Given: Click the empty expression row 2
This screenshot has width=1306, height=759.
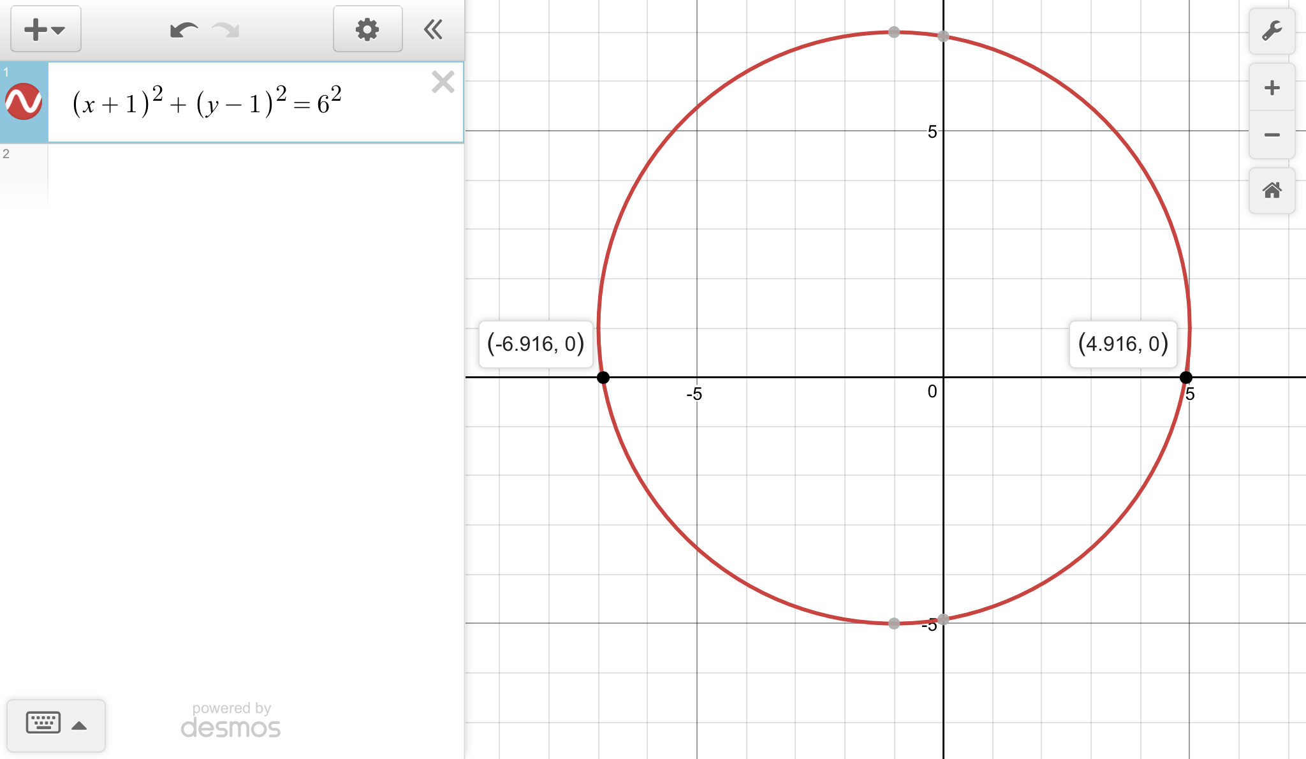Looking at the screenshot, I should click(x=255, y=172).
